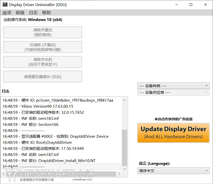
Task: Expand the 设备供应商 dropdown
Action: [x=173, y=93]
